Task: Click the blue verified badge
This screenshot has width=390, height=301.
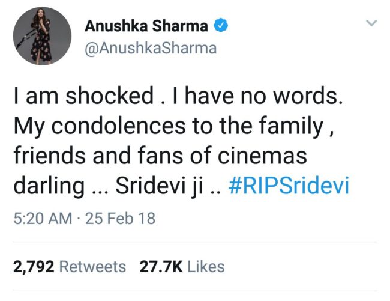Action: pos(220,26)
